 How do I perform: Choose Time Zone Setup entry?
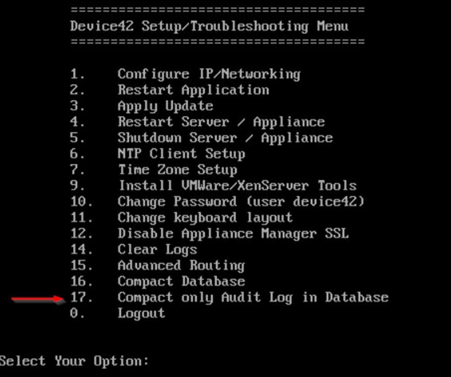(154, 170)
